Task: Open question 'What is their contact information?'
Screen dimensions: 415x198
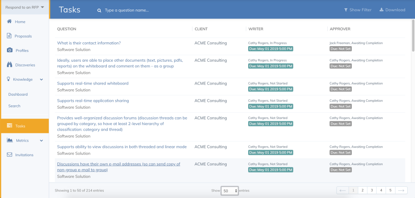Action: tap(89, 43)
